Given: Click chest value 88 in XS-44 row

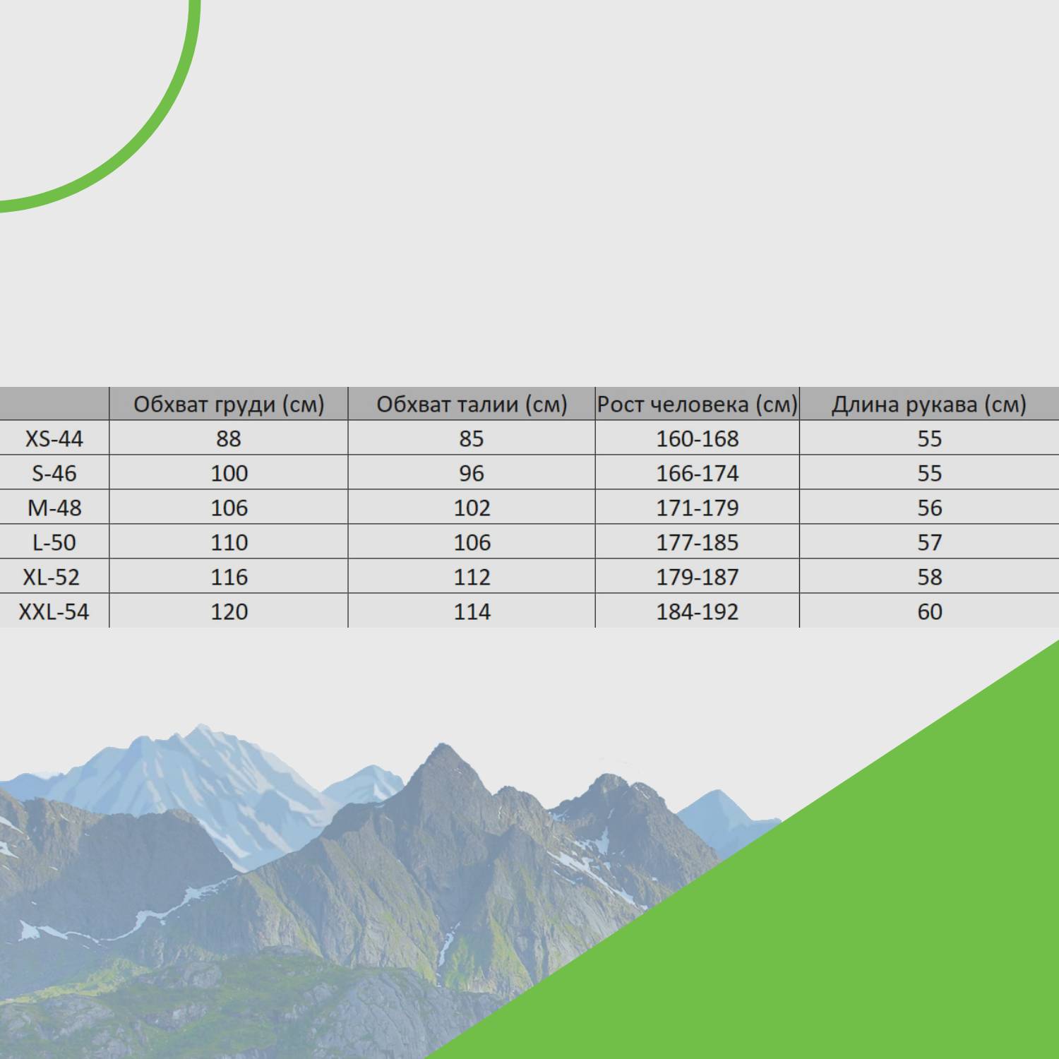Looking at the screenshot, I should coord(229,438).
